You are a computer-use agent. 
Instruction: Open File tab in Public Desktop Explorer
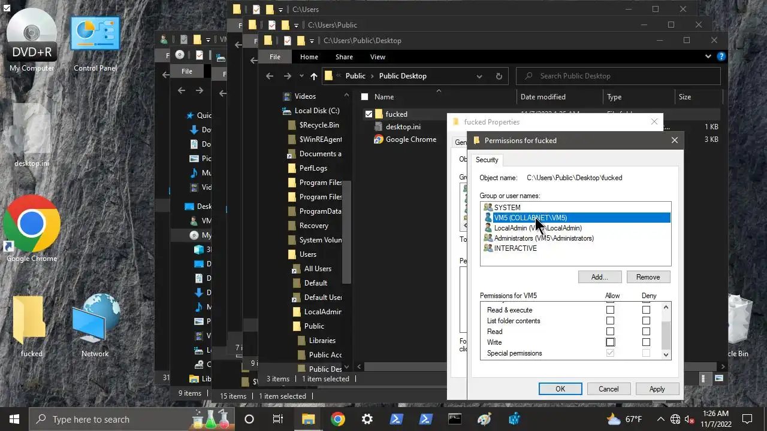pos(274,57)
